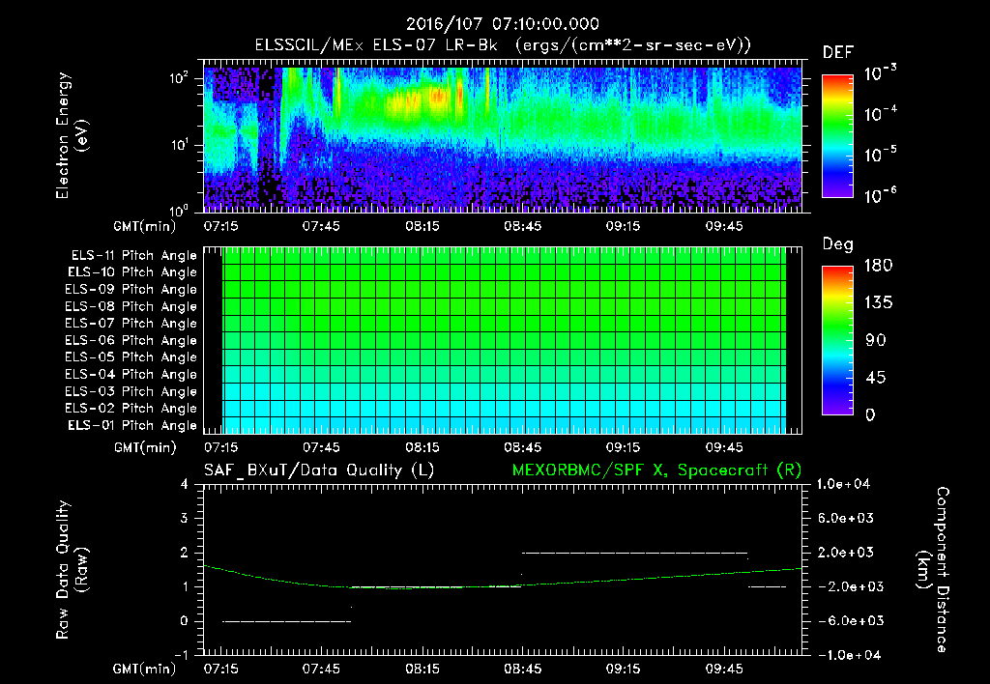Screen dimensions: 990x684
Task: Click the Electron Energy (eV) axis label
Action: coord(73,135)
